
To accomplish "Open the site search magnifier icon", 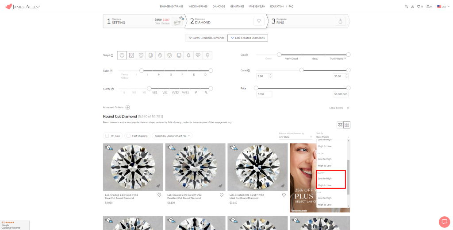I will pos(406,6).
